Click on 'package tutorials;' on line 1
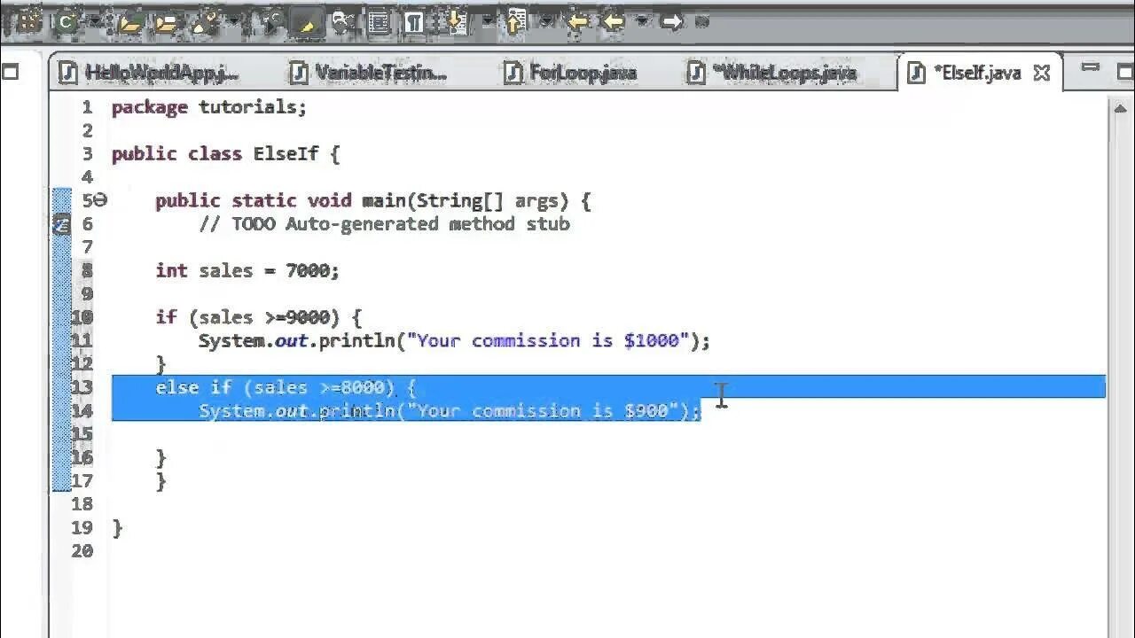The height and width of the screenshot is (638, 1135). click(209, 107)
